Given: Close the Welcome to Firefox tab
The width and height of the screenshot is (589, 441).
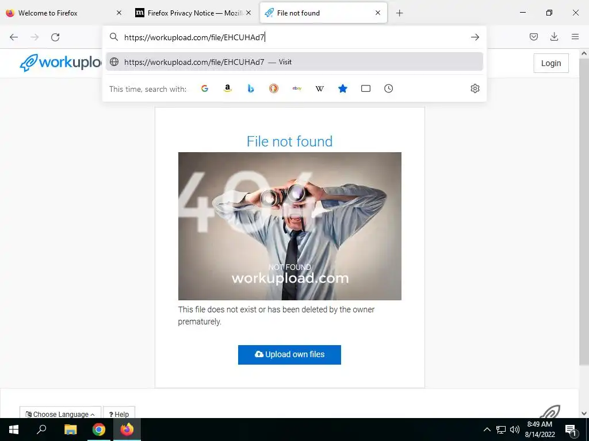Looking at the screenshot, I should pyautogui.click(x=119, y=13).
